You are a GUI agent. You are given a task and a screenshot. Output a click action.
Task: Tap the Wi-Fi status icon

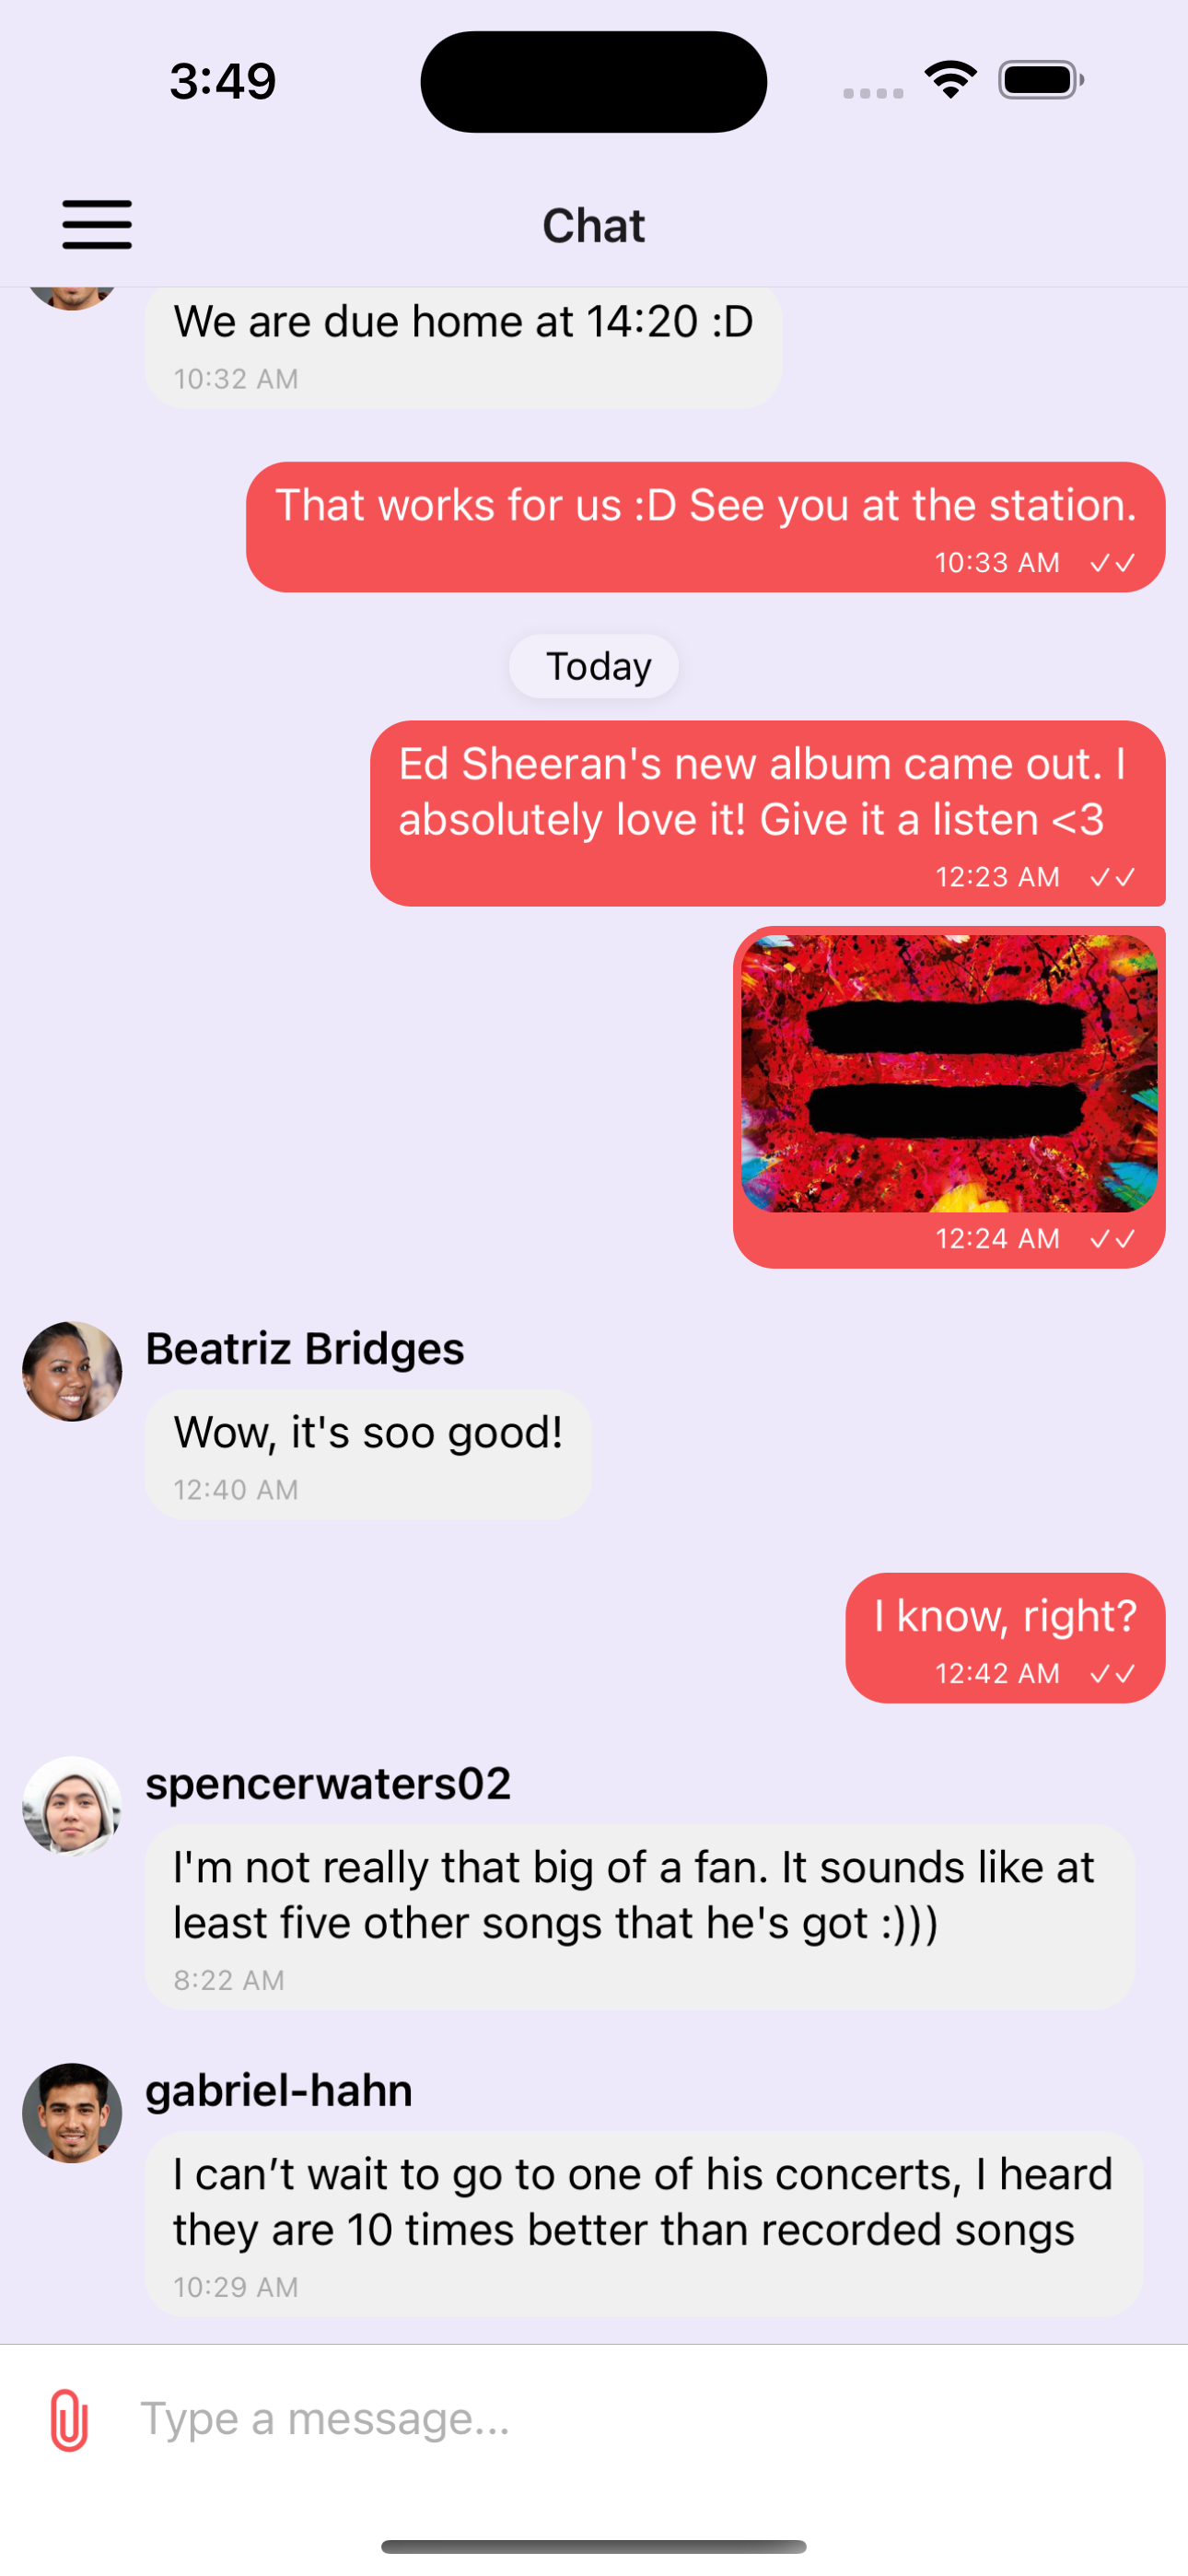(x=951, y=80)
